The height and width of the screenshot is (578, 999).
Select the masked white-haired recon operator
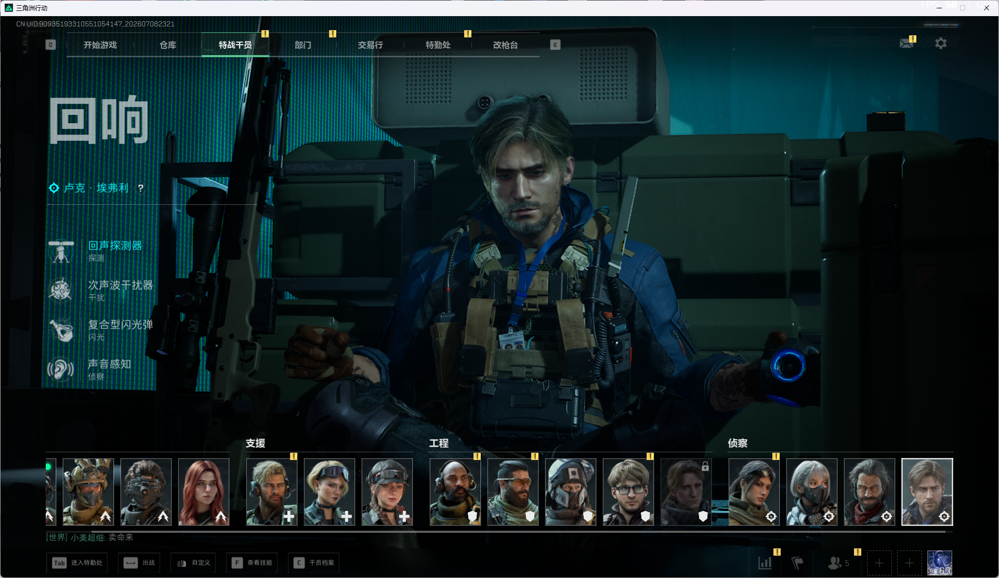[x=812, y=492]
